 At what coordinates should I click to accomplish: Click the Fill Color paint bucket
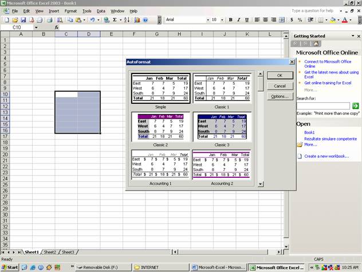333,20
